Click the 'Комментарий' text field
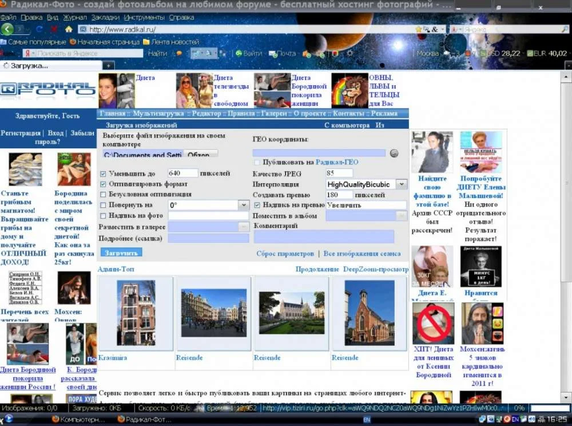572x426 pixels. 324,236
